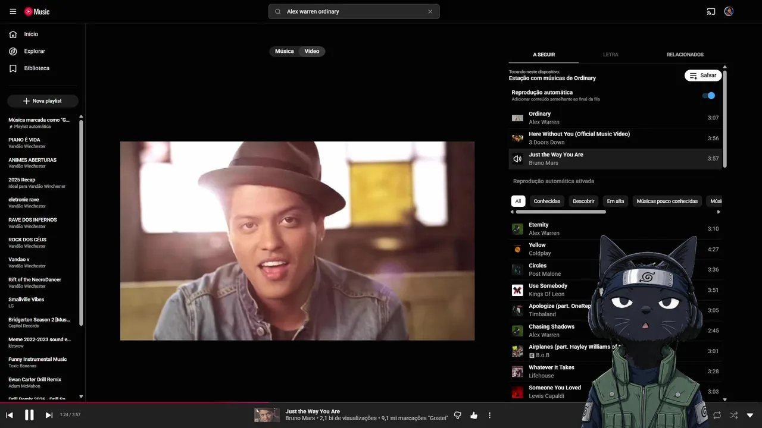762x428 pixels.
Task: Open Rift of the NecroDancer playlist
Action: coord(42,282)
